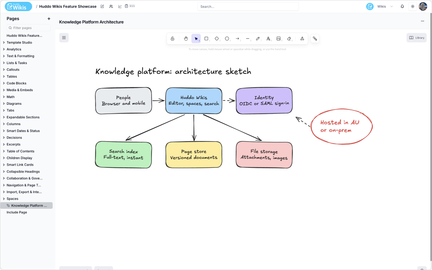
Task: Expand the Code Blocks tree item
Action: [4, 83]
